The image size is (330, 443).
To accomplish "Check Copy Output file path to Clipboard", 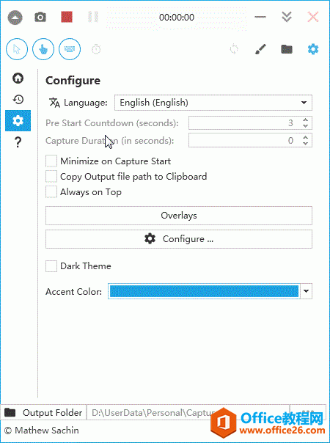I will [51, 177].
